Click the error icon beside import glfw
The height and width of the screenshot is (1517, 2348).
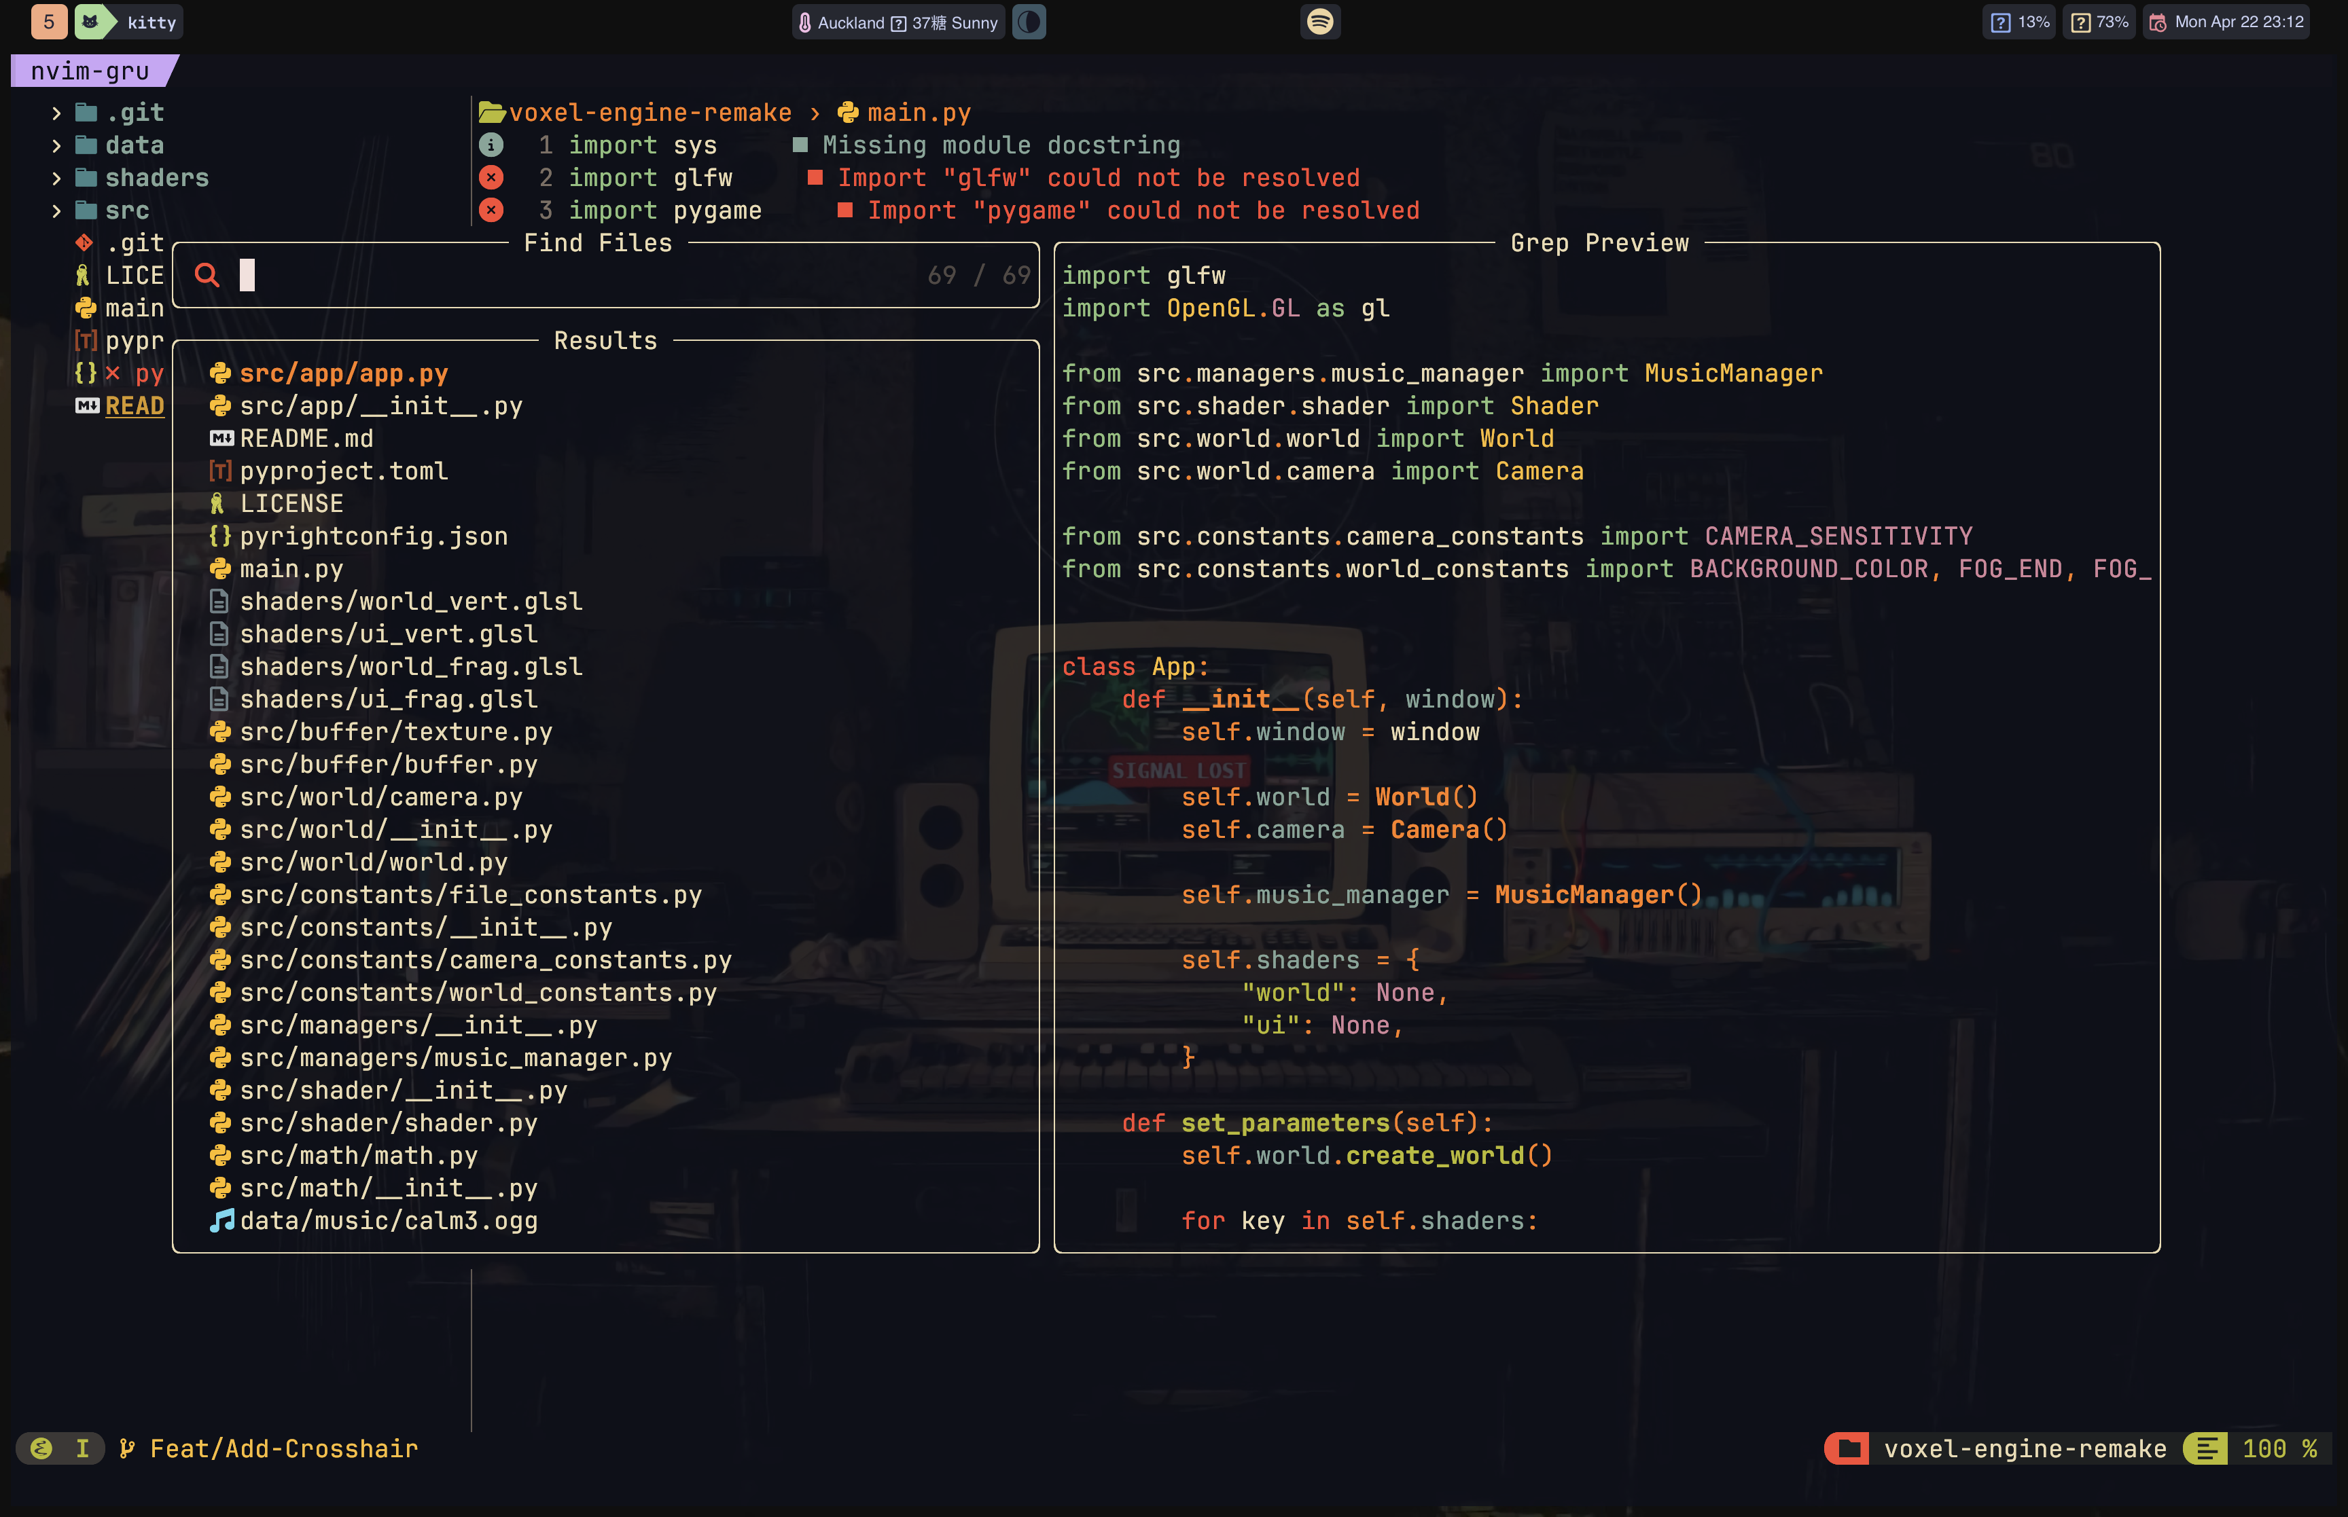pyautogui.click(x=491, y=177)
